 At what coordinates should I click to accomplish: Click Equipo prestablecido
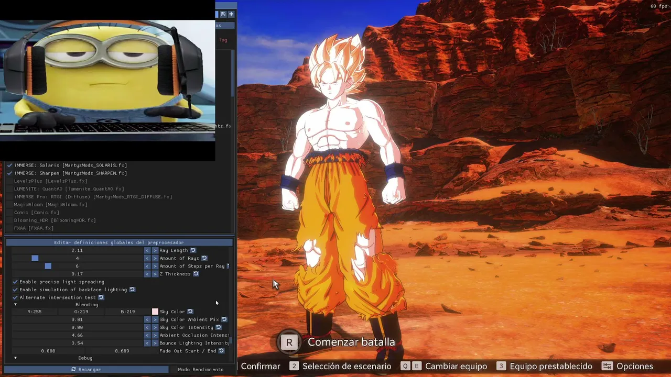tap(551, 366)
